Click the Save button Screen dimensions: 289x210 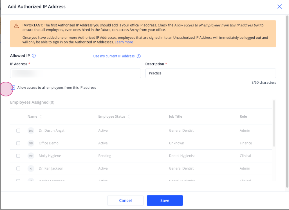[165, 200]
